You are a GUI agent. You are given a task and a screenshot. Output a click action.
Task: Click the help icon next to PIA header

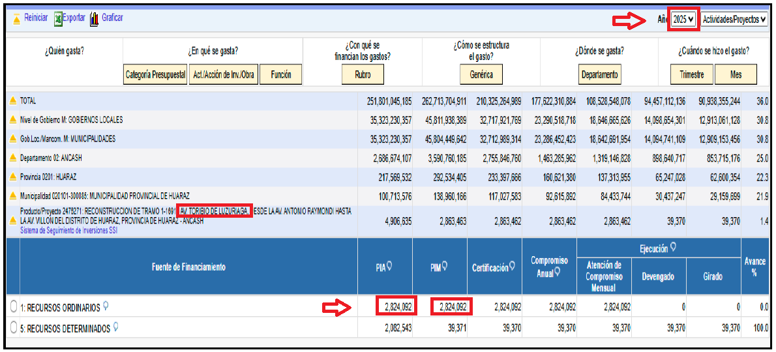[389, 266]
